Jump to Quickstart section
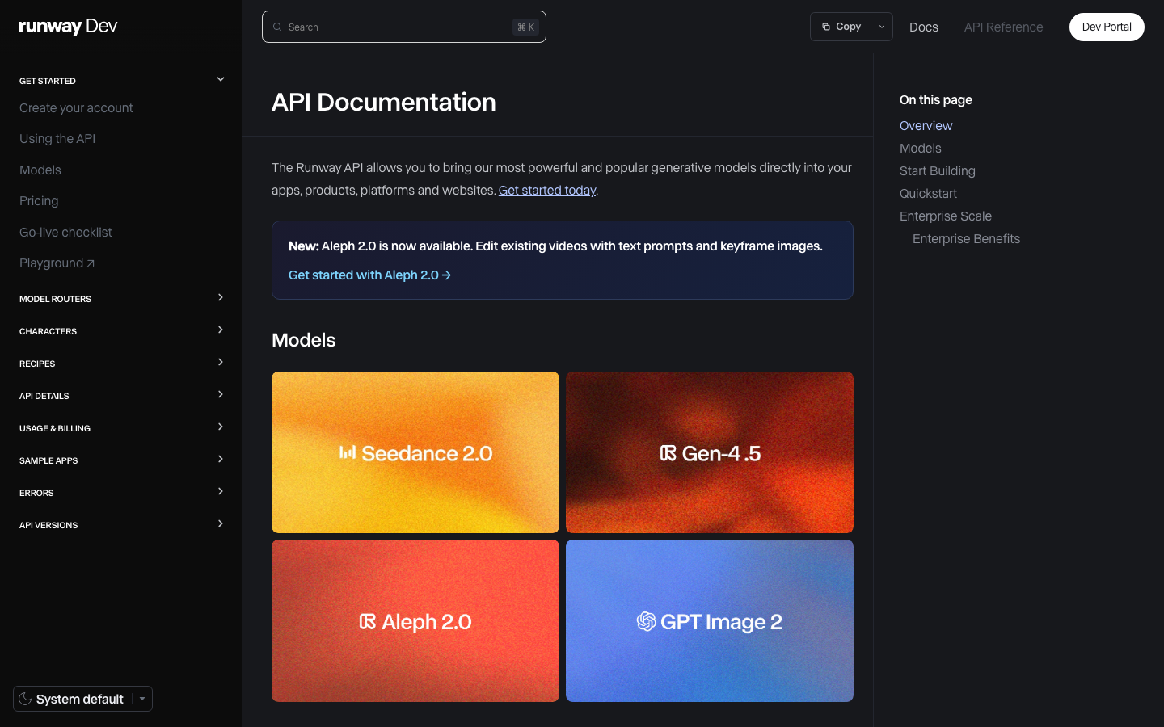This screenshot has height=727, width=1164. pyautogui.click(x=928, y=193)
